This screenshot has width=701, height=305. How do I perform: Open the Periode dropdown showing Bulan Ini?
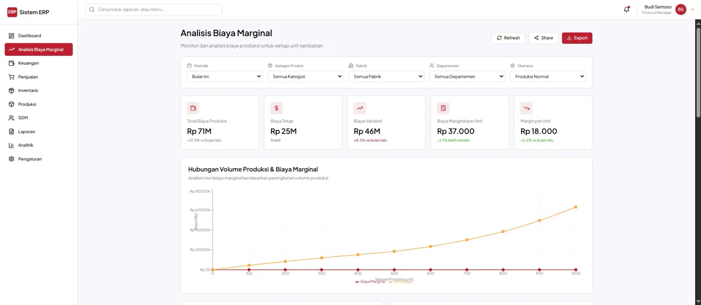225,77
